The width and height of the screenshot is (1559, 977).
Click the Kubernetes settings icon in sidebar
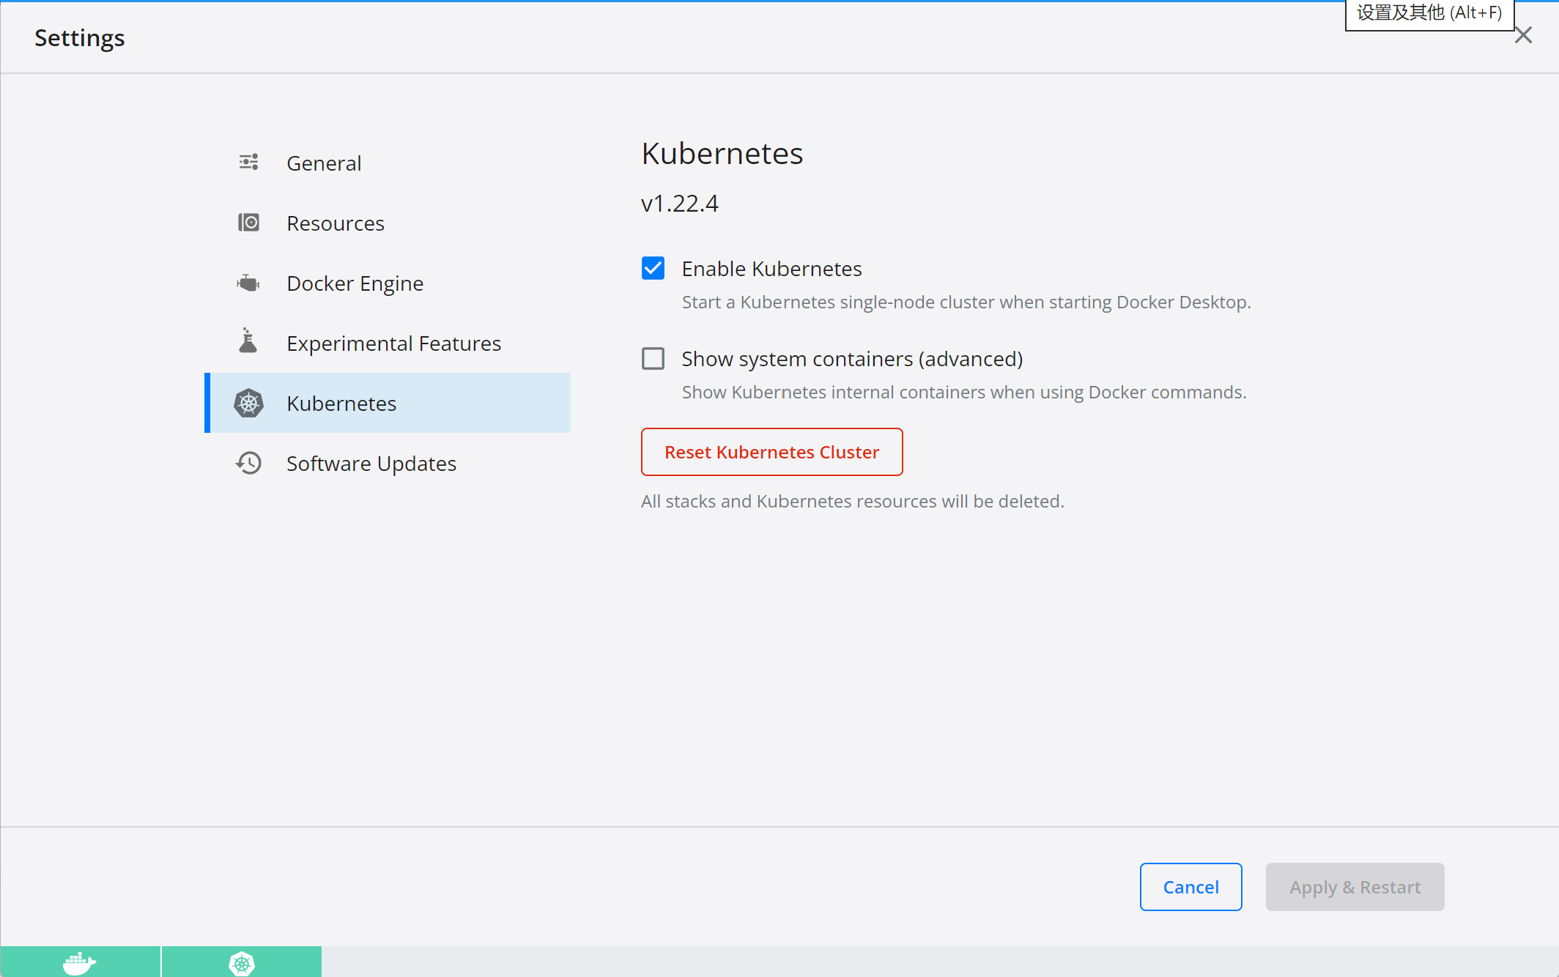coord(249,403)
